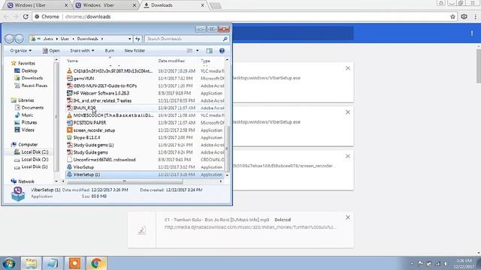Select HF Webcam Software icon
Image resolution: width=481 pixels, height=270 pixels.
70,93
